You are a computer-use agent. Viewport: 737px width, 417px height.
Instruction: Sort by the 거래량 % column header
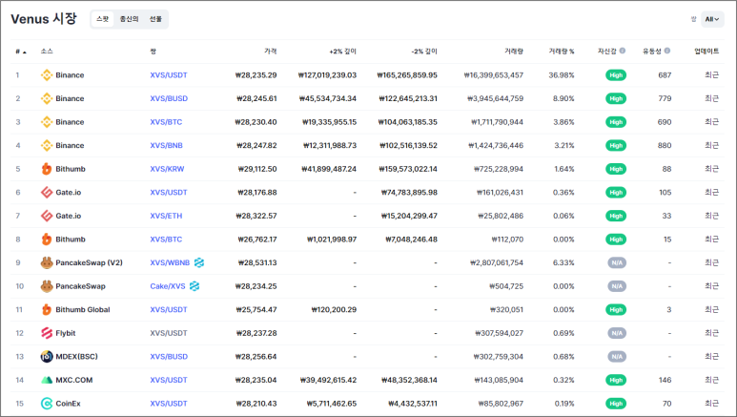click(562, 52)
